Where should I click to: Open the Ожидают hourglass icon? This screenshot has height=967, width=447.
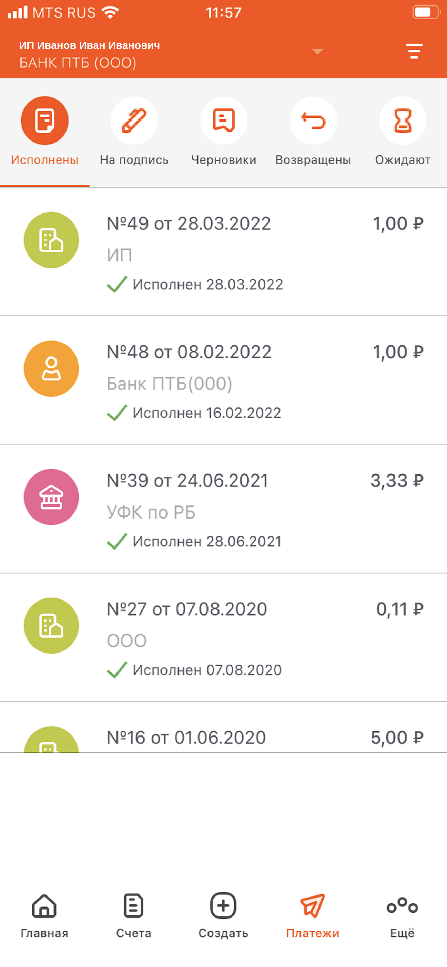tap(403, 121)
